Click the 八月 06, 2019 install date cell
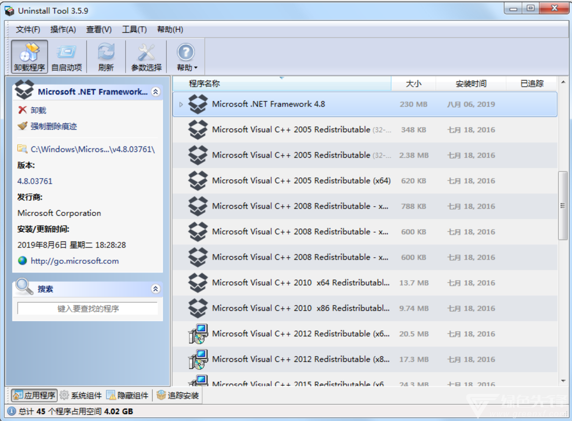 (471, 104)
